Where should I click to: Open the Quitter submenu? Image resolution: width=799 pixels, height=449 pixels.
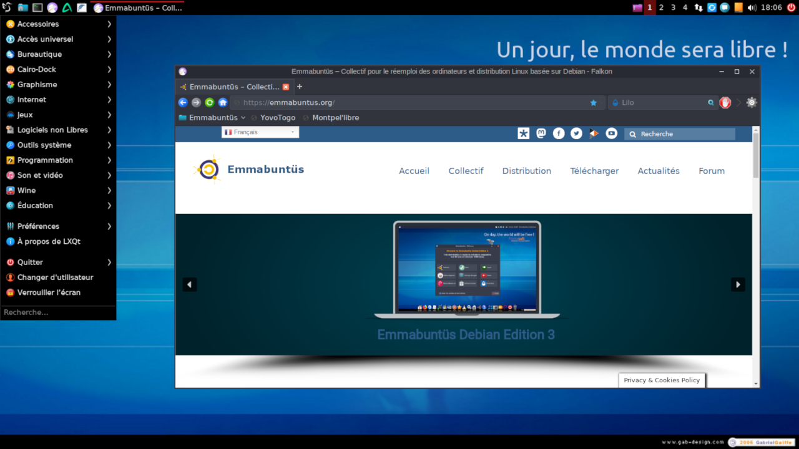[x=58, y=262]
